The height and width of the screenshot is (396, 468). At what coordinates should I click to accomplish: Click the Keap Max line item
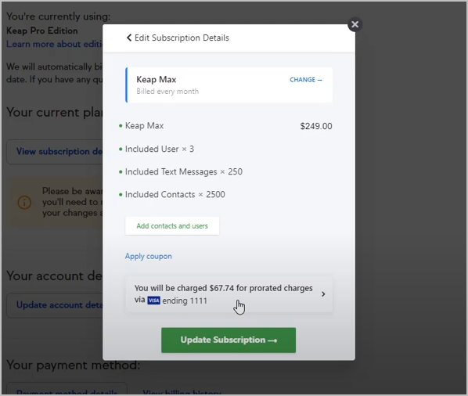point(144,126)
